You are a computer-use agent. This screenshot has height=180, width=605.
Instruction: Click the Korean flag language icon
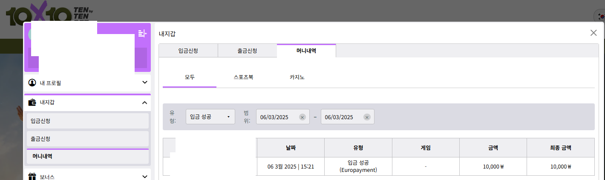(600, 16)
